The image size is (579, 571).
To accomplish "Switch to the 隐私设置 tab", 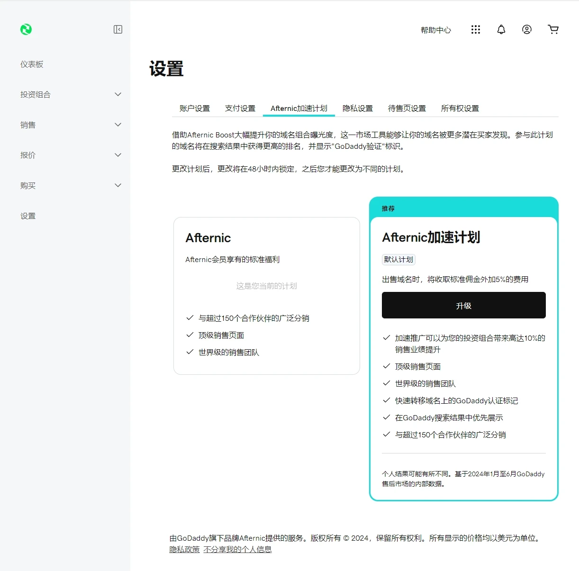I will [x=358, y=109].
